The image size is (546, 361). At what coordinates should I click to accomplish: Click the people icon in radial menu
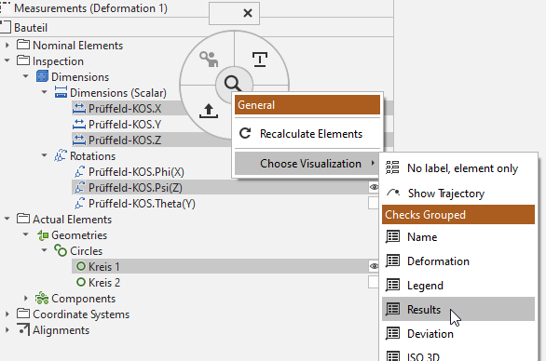coord(209,59)
